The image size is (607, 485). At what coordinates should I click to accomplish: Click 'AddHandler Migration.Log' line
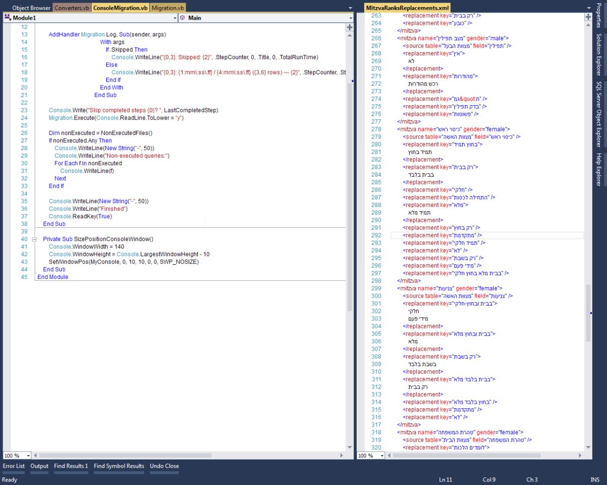pos(107,34)
